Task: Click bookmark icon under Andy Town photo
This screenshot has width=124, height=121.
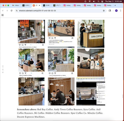Action: click(72, 38)
